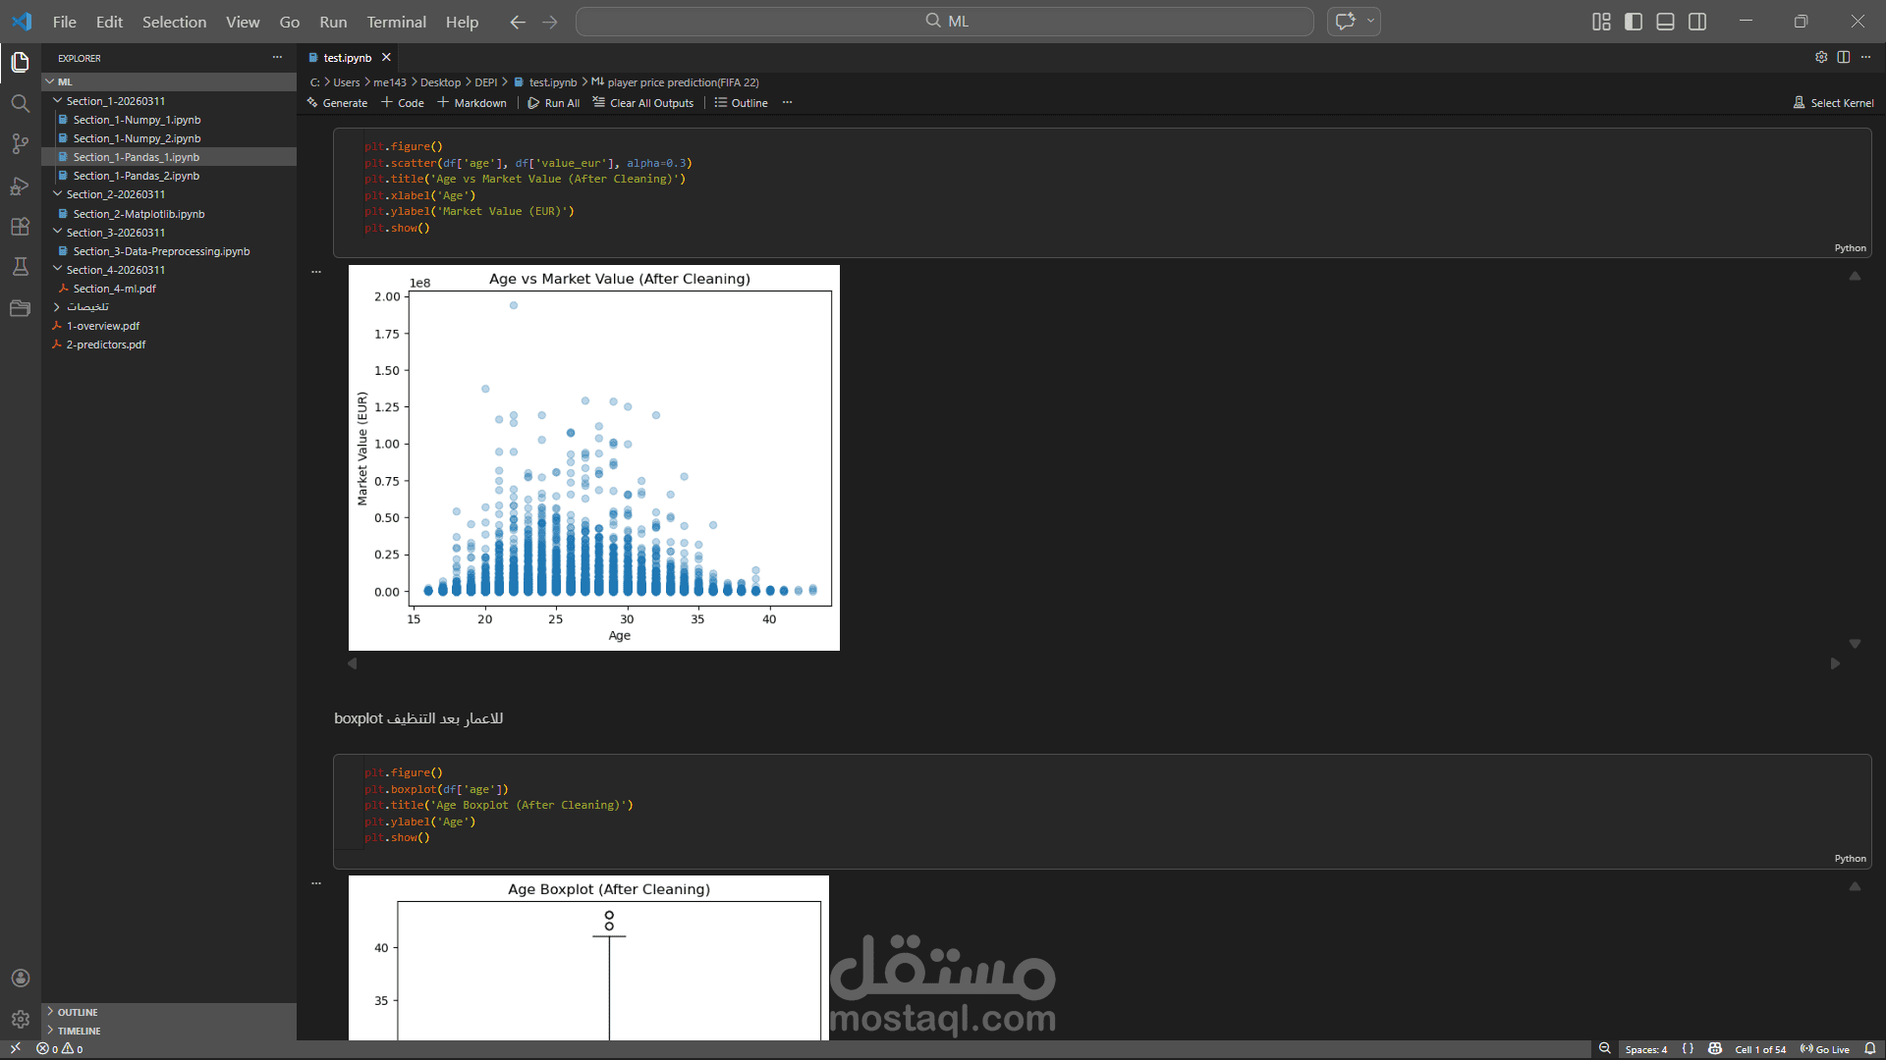Collapse the Section_1-20260311 folder
Viewport: 1886px width, 1060px height.
coord(115,101)
